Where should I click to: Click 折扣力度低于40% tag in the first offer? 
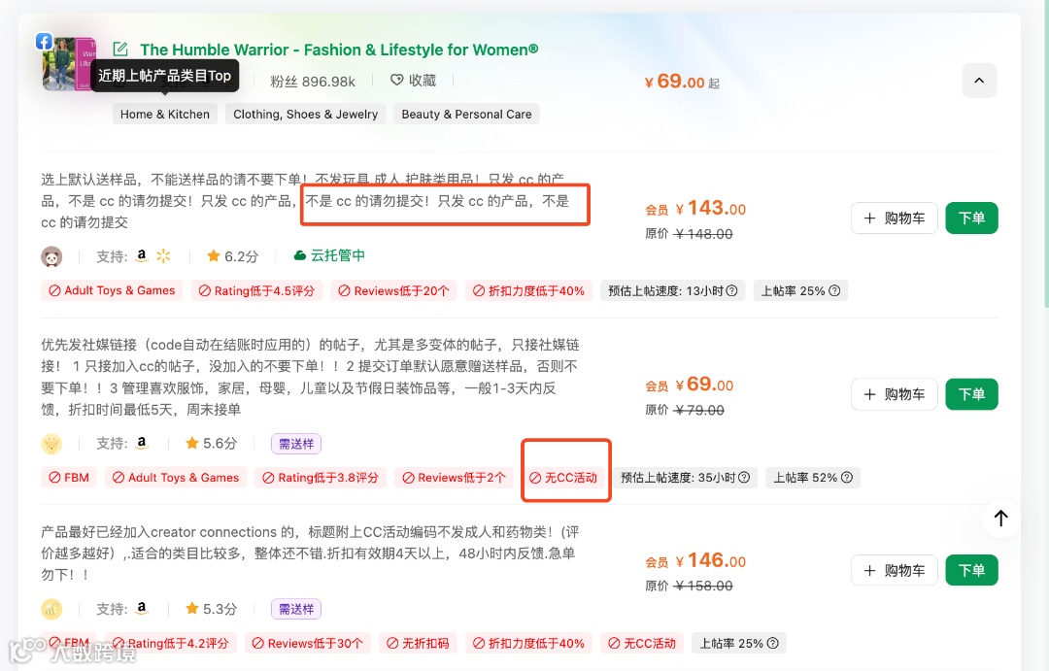[x=528, y=290]
